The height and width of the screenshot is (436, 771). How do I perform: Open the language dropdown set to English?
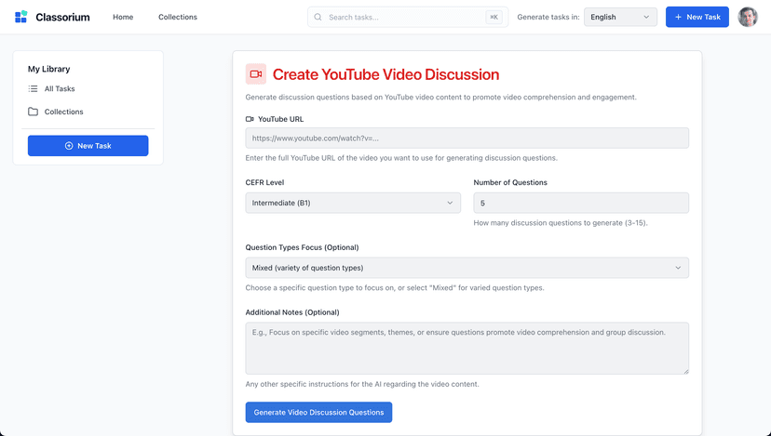pos(620,17)
